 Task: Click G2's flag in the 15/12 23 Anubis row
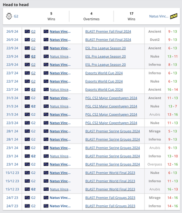[x=27, y=189]
